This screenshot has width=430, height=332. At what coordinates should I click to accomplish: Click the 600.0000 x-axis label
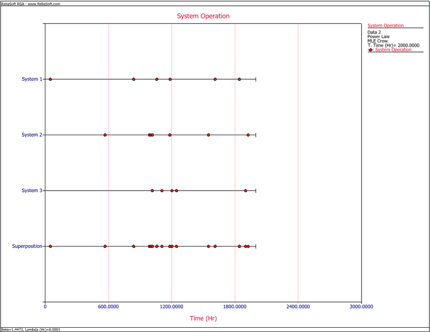click(108, 307)
